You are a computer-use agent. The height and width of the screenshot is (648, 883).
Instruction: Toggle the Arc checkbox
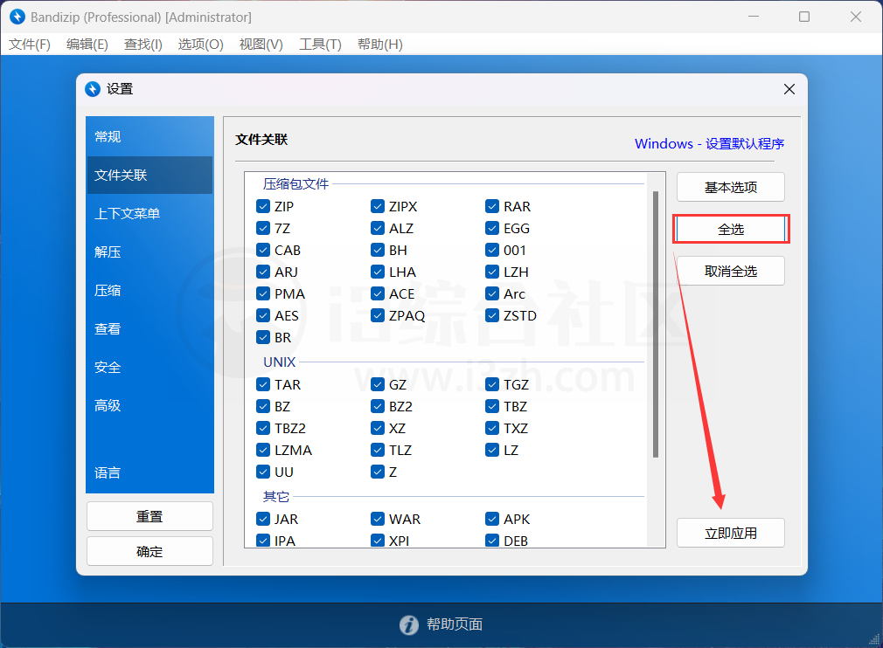492,293
